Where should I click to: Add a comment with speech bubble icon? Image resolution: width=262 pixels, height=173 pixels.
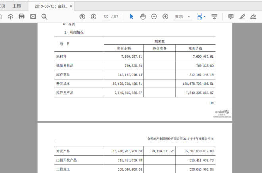click(x=231, y=17)
